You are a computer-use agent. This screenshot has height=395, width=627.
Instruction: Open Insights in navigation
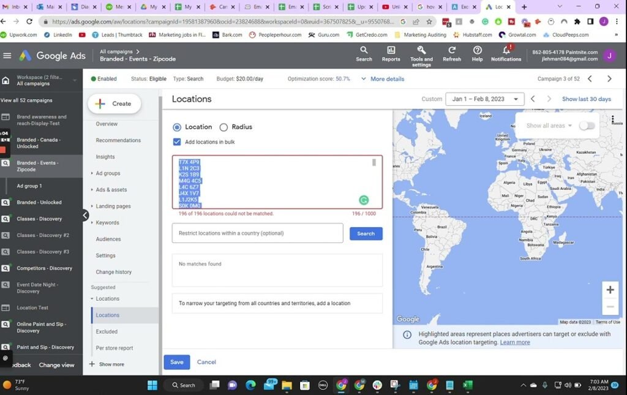105,157
